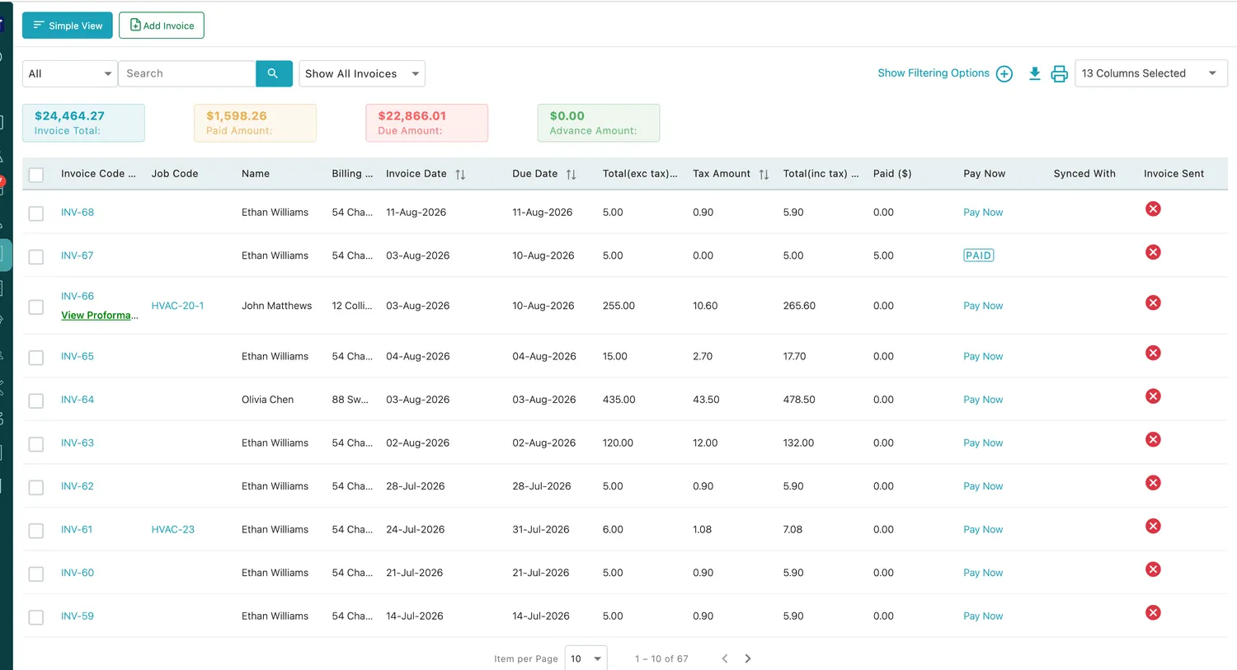The width and height of the screenshot is (1237, 670).
Task: Click Advance Amount summary card
Action: click(599, 123)
